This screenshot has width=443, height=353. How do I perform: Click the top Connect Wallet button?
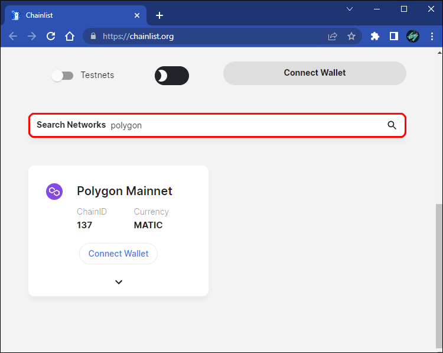[x=315, y=73]
